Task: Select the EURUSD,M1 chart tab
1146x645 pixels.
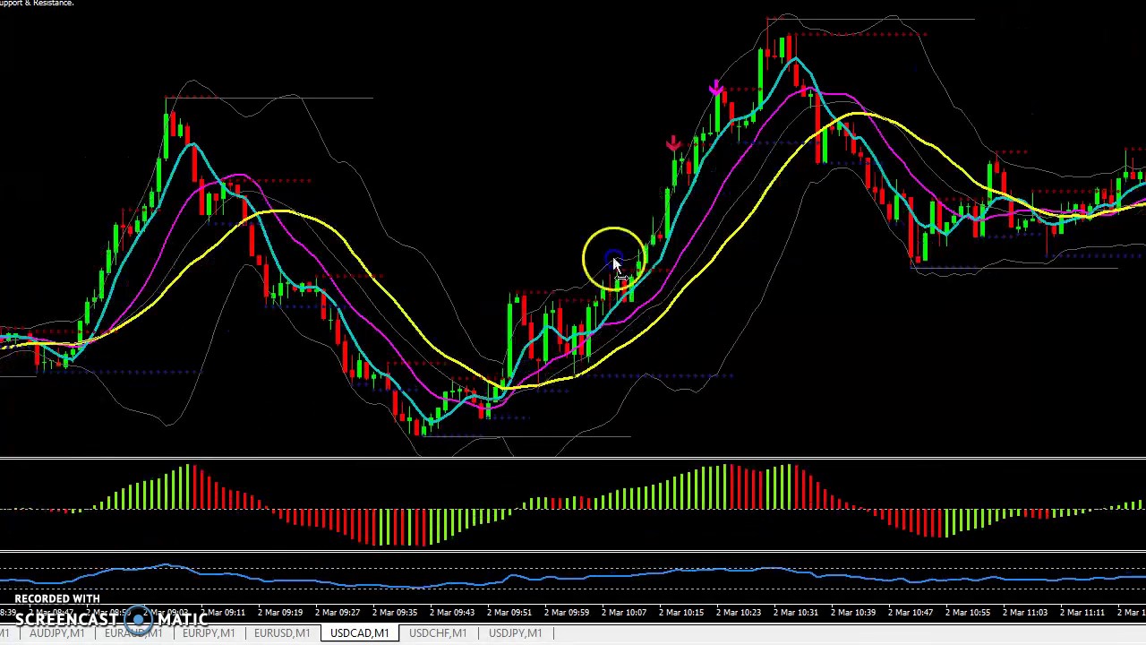Action: [282, 633]
